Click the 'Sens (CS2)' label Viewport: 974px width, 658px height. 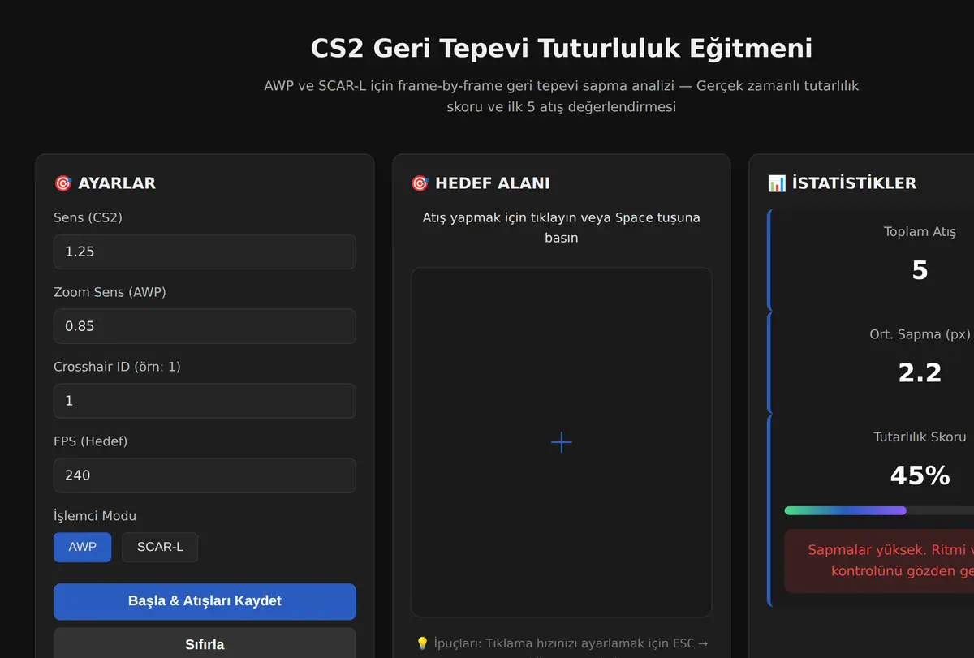coord(88,217)
